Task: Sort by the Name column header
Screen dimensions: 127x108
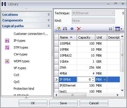Action: pos(68,37)
